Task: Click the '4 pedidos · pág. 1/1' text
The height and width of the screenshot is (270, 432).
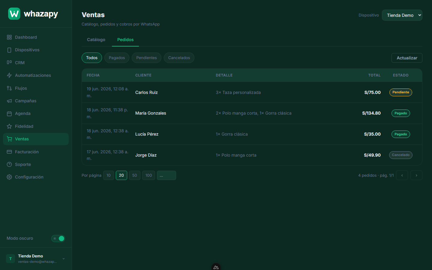Action: pyautogui.click(x=376, y=175)
